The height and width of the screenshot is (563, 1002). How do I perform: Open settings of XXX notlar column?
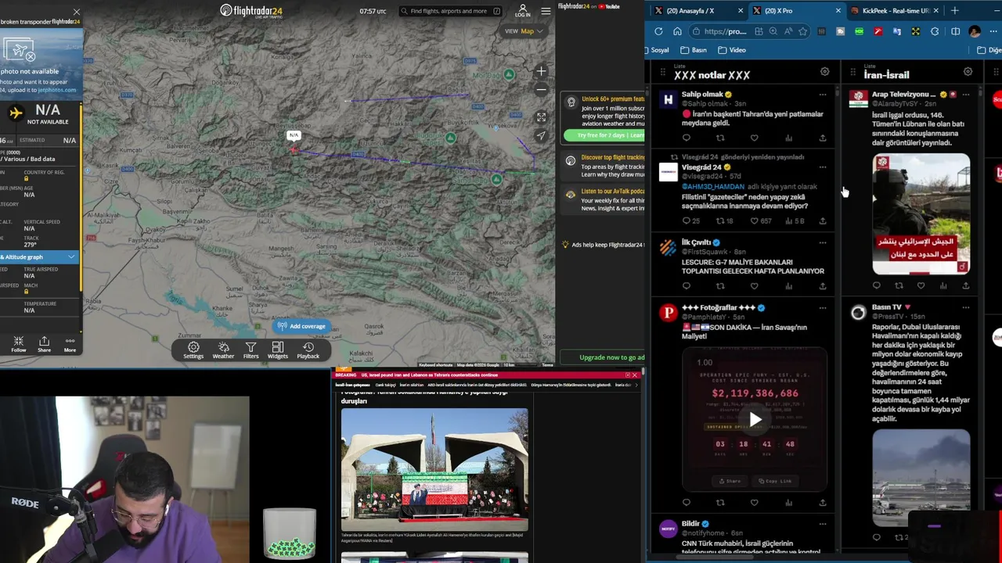pos(824,72)
